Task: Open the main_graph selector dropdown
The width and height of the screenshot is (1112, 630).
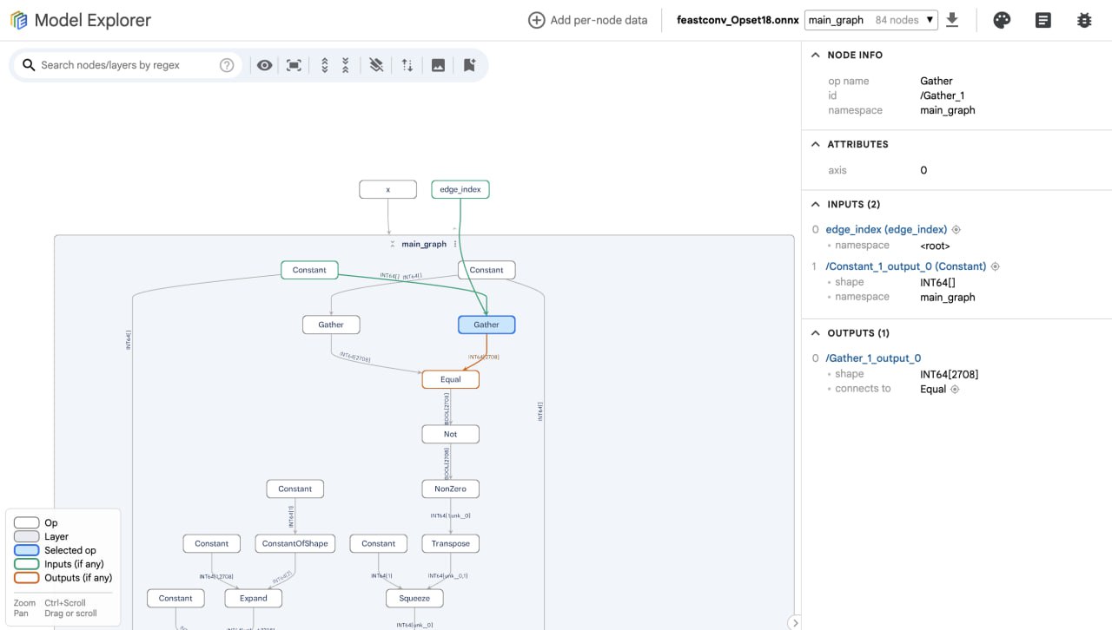Action: [x=870, y=20]
